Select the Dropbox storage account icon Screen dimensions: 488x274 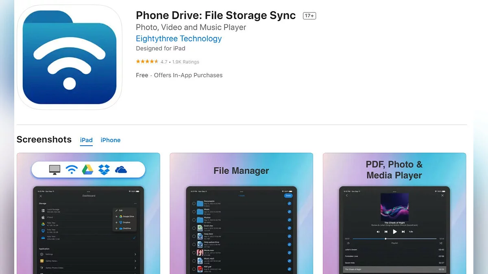click(x=43, y=231)
